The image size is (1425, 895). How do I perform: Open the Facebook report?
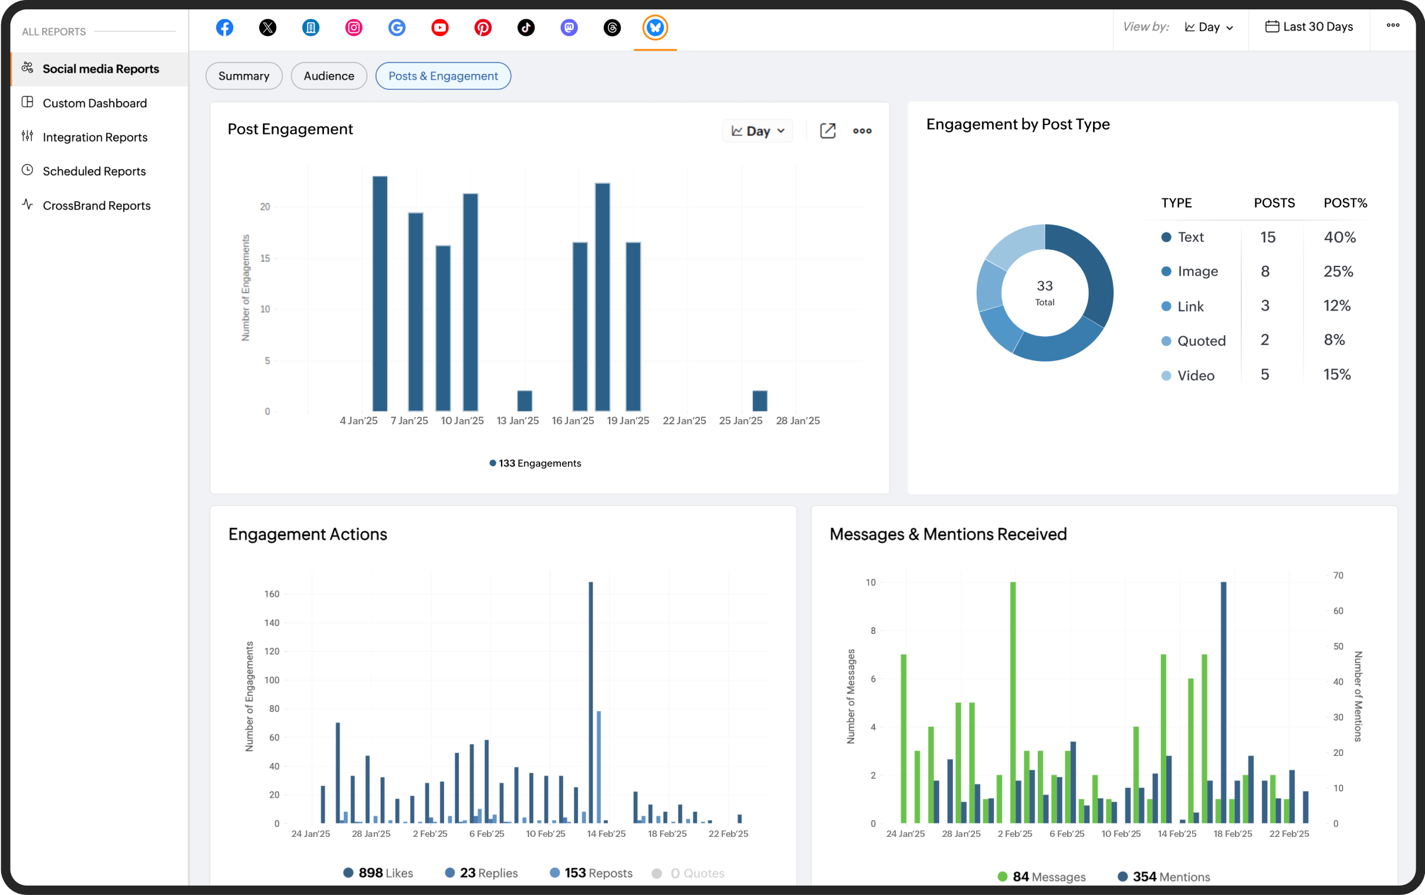(x=225, y=27)
